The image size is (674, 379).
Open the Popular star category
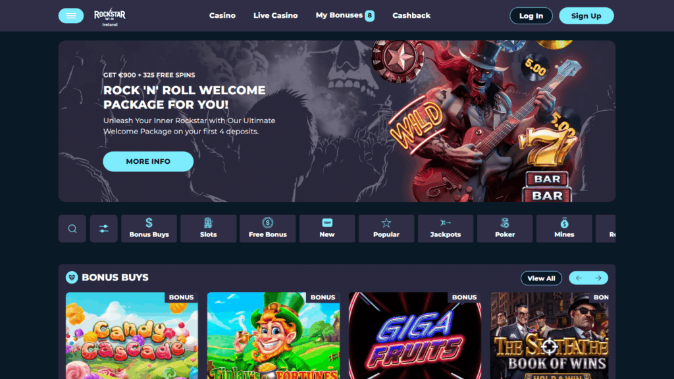386,228
